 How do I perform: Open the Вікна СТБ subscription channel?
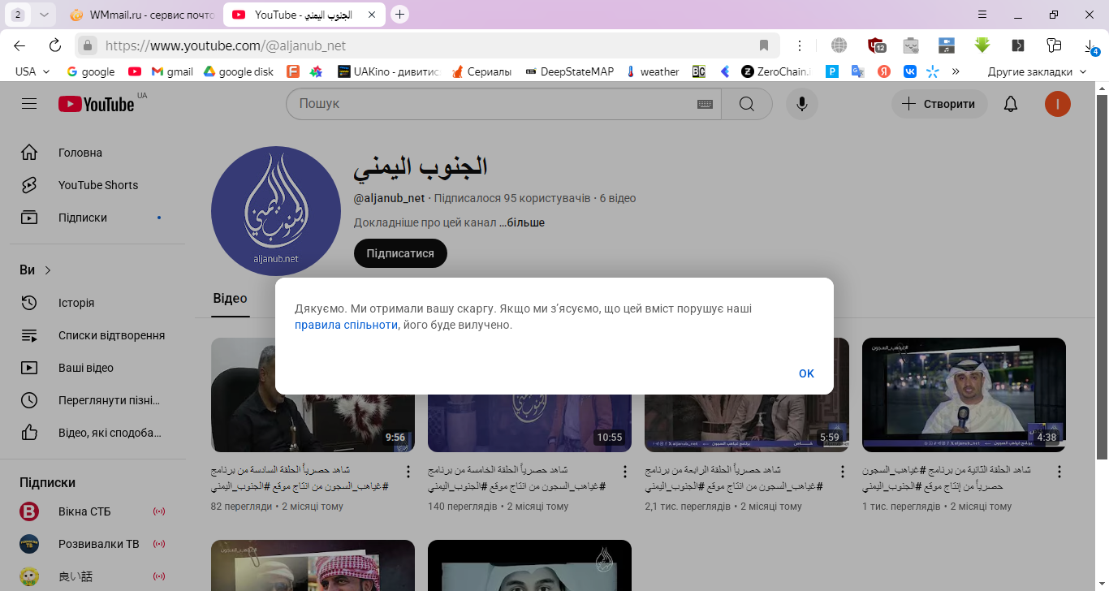(97, 511)
